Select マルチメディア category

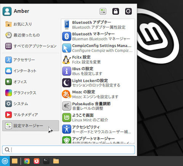pyautogui.click(x=30, y=115)
